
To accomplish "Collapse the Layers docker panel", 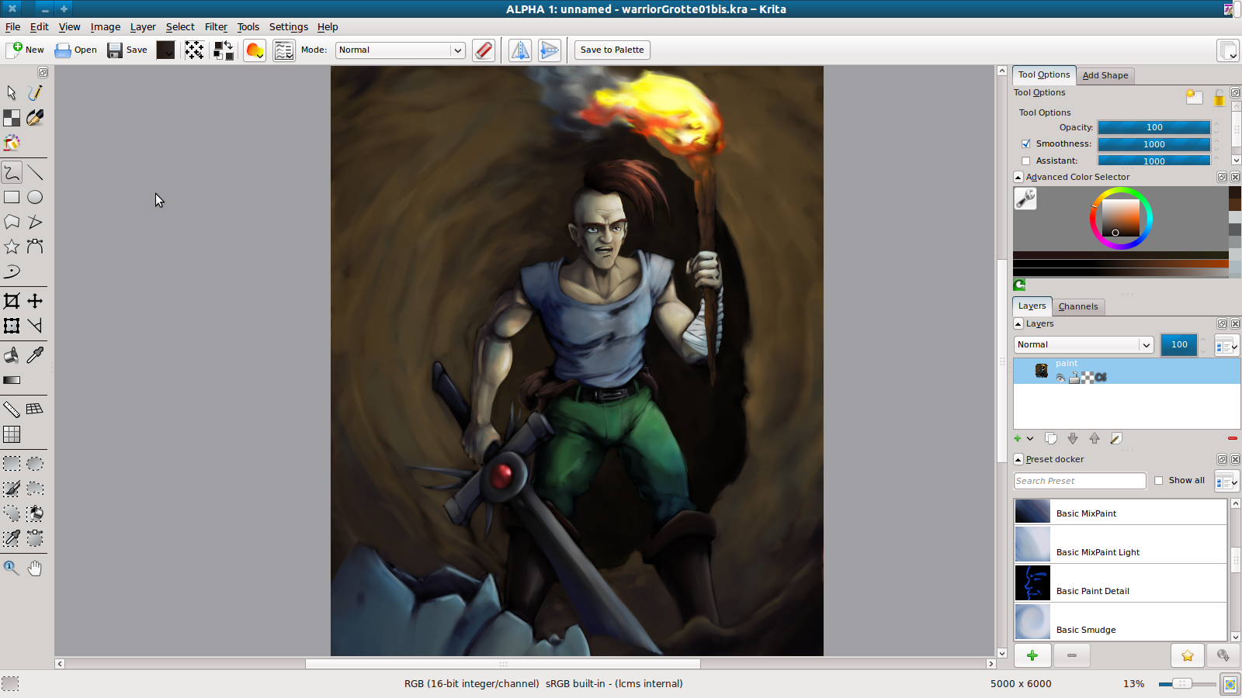I will point(1018,324).
